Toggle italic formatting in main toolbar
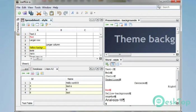This screenshot has height=112, width=196. click(82, 13)
